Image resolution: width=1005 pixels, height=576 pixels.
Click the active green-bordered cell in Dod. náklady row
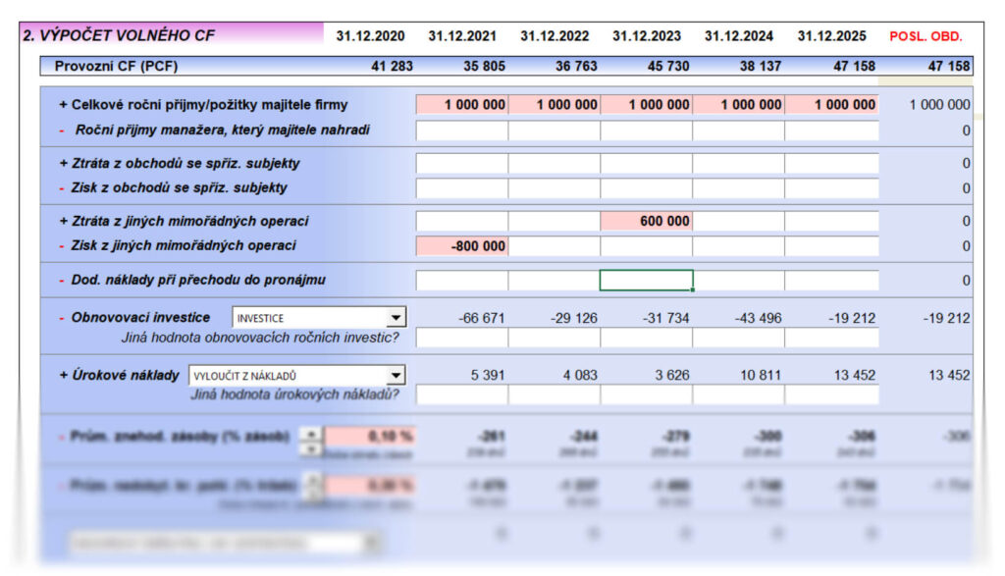pos(646,280)
